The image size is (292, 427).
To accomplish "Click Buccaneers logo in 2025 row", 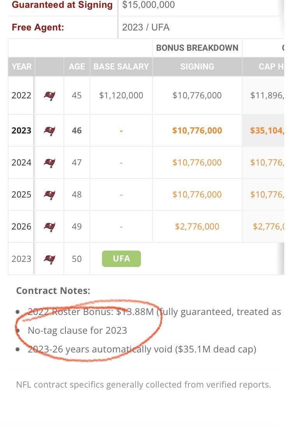I will 49,195.
